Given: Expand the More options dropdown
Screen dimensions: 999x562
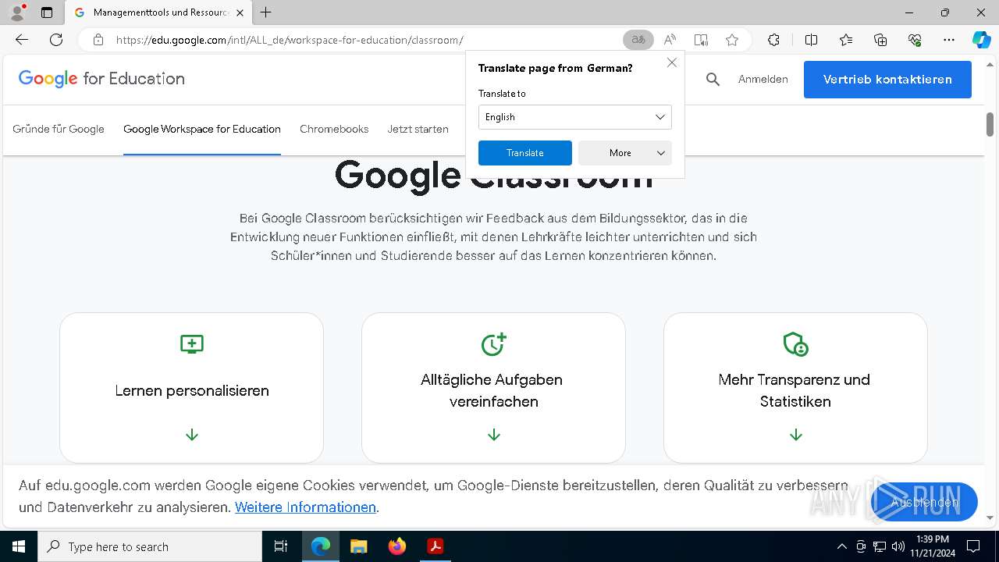Looking at the screenshot, I should (x=625, y=153).
